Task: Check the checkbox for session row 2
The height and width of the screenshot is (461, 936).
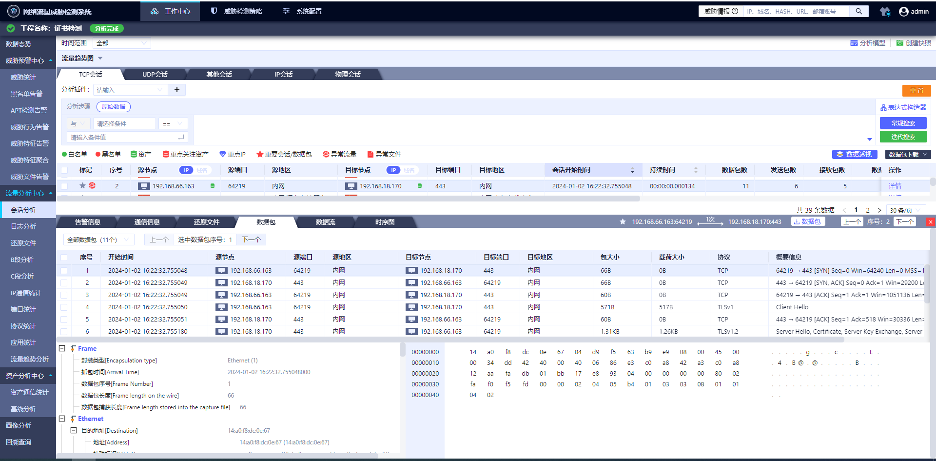Action: 64,186
